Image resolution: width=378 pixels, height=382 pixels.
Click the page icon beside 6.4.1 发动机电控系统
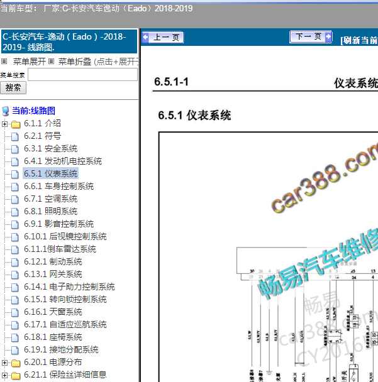15,161
